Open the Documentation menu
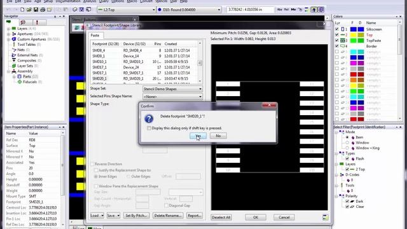The image size is (407, 229). tap(68, 1)
